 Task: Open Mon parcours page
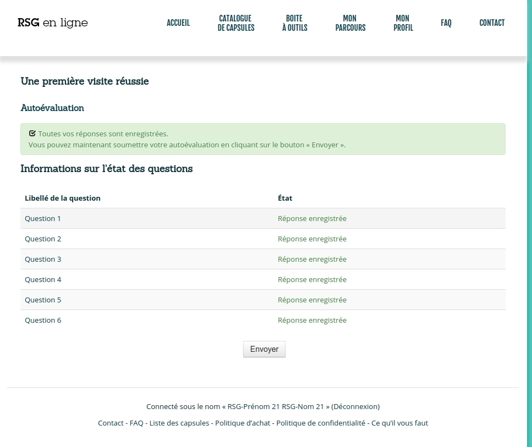tap(350, 23)
